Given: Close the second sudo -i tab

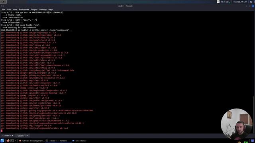Looking at the screenshot, I should point(27,135).
